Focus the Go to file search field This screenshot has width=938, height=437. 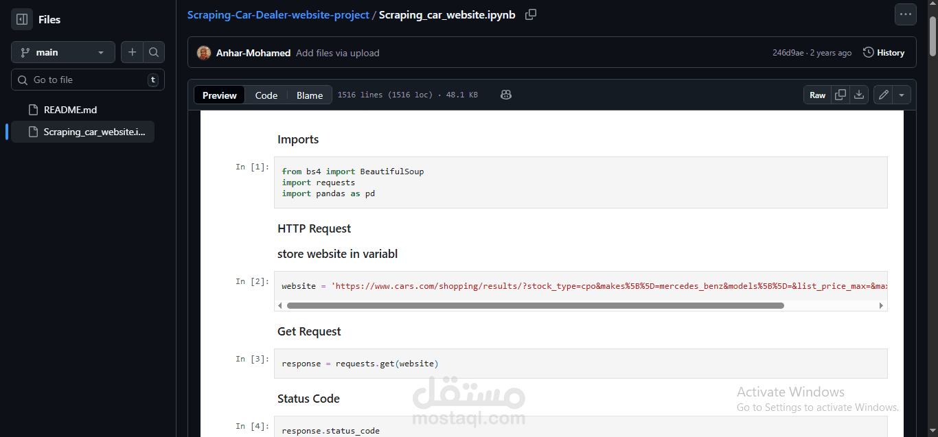point(88,80)
